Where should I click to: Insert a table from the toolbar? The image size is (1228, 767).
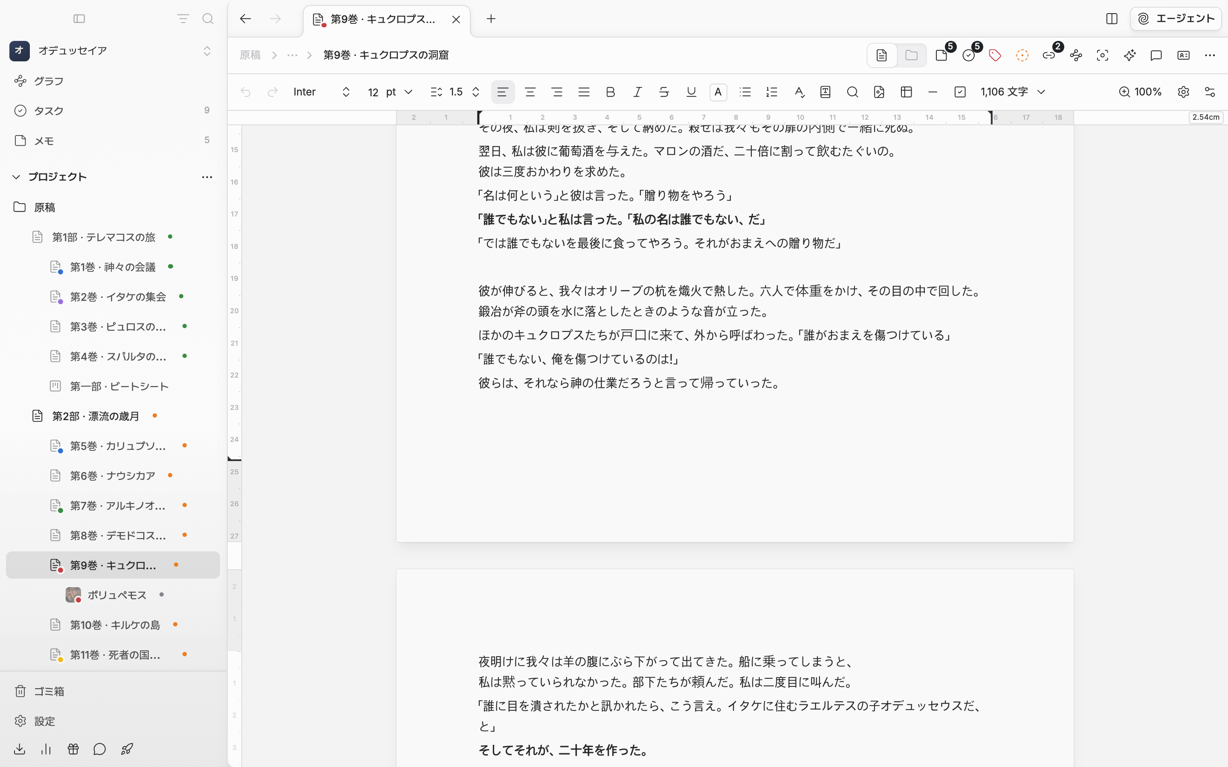point(906,92)
